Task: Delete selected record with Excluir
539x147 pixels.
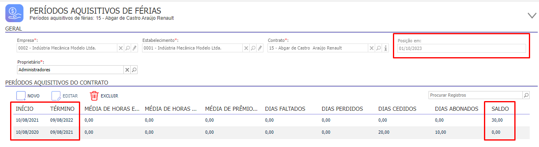Action: coord(104,96)
